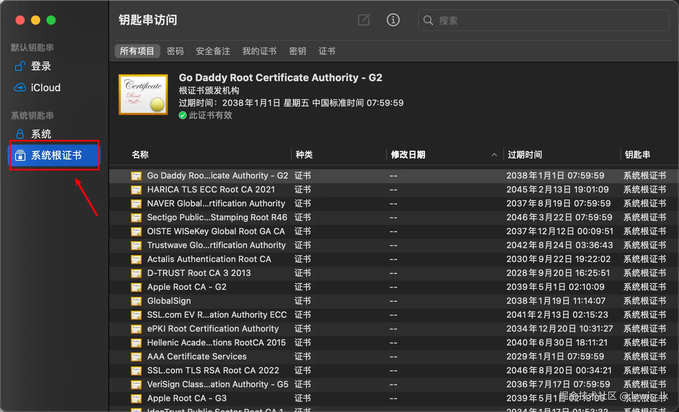Viewport: 679px width, 412px height.
Task: Sort by the 种类 column header
Action: pyautogui.click(x=304, y=155)
